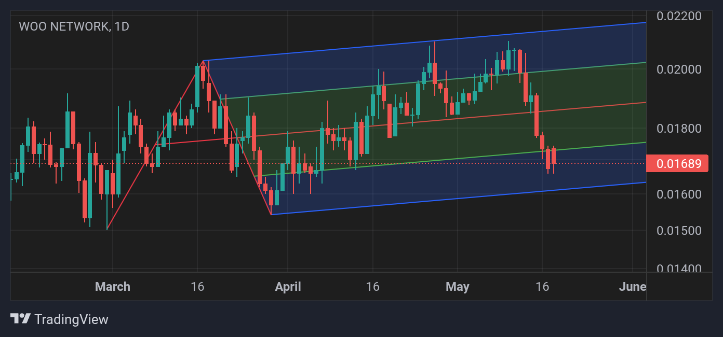Click the May label on time axis
723x337 pixels.
click(x=458, y=287)
